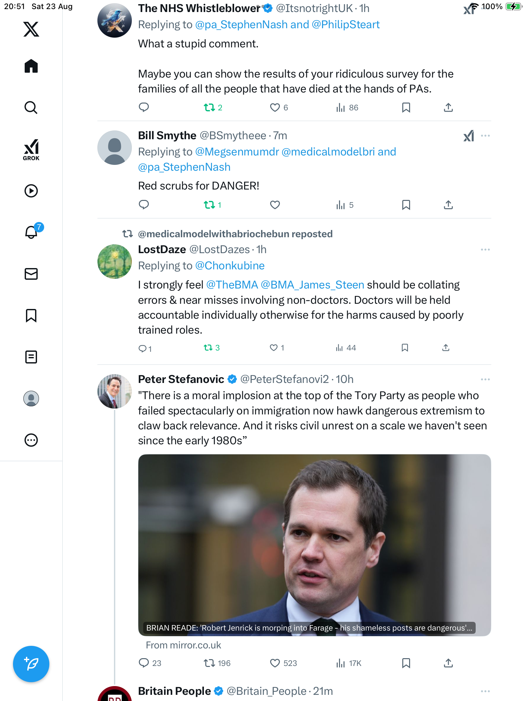Screen dimensions: 526x701
Task: Open the video tab play icon
Action: coord(31,191)
